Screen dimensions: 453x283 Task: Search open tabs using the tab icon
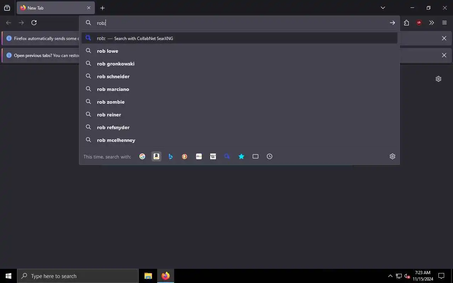[256, 156]
